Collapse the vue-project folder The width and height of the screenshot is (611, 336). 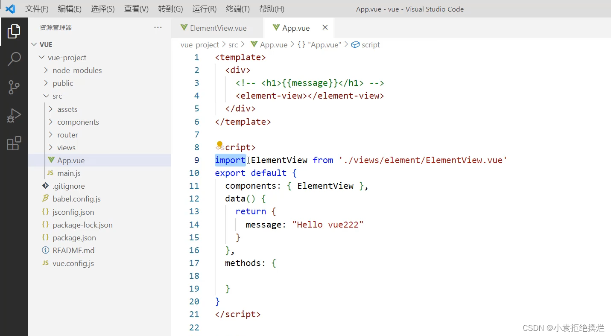click(x=41, y=57)
